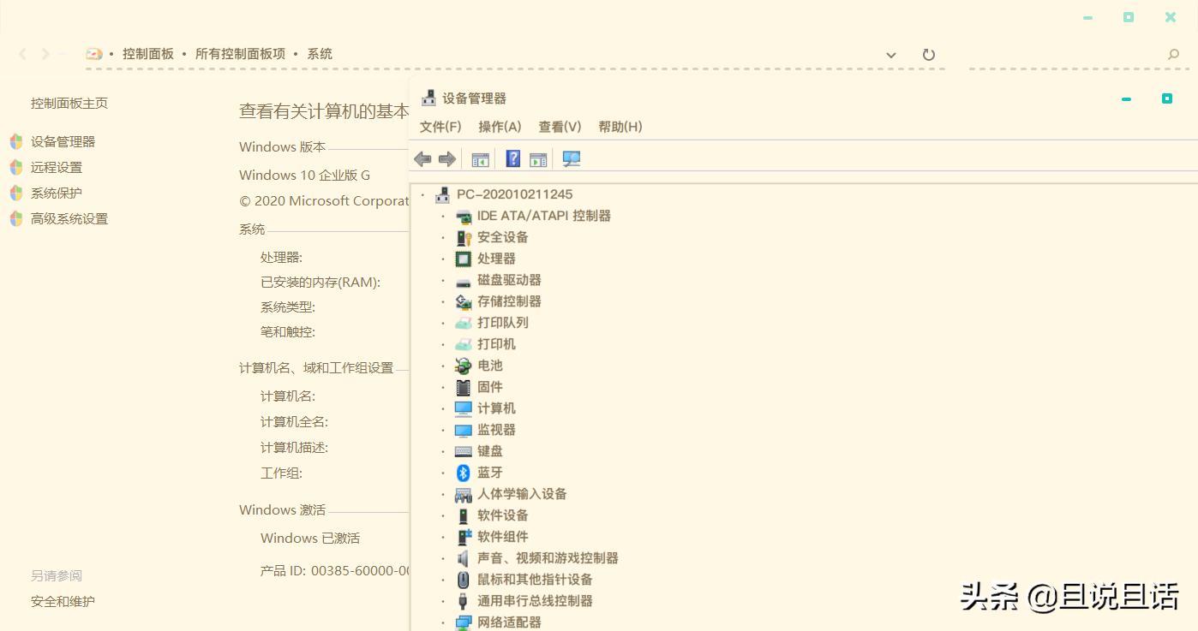Expand the 磁盘驱动器 node

point(443,281)
